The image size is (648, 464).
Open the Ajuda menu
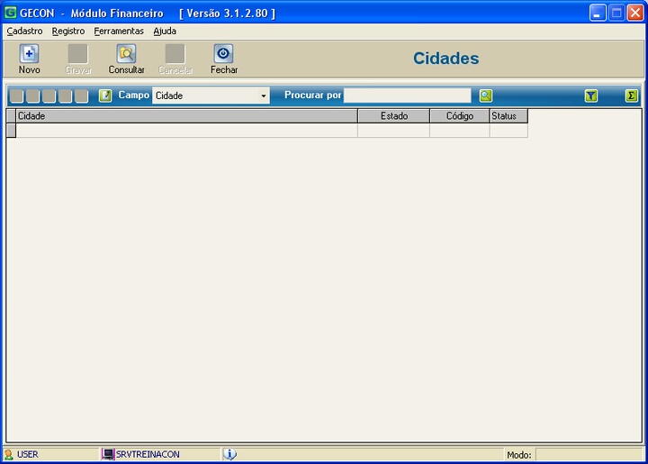click(x=165, y=31)
